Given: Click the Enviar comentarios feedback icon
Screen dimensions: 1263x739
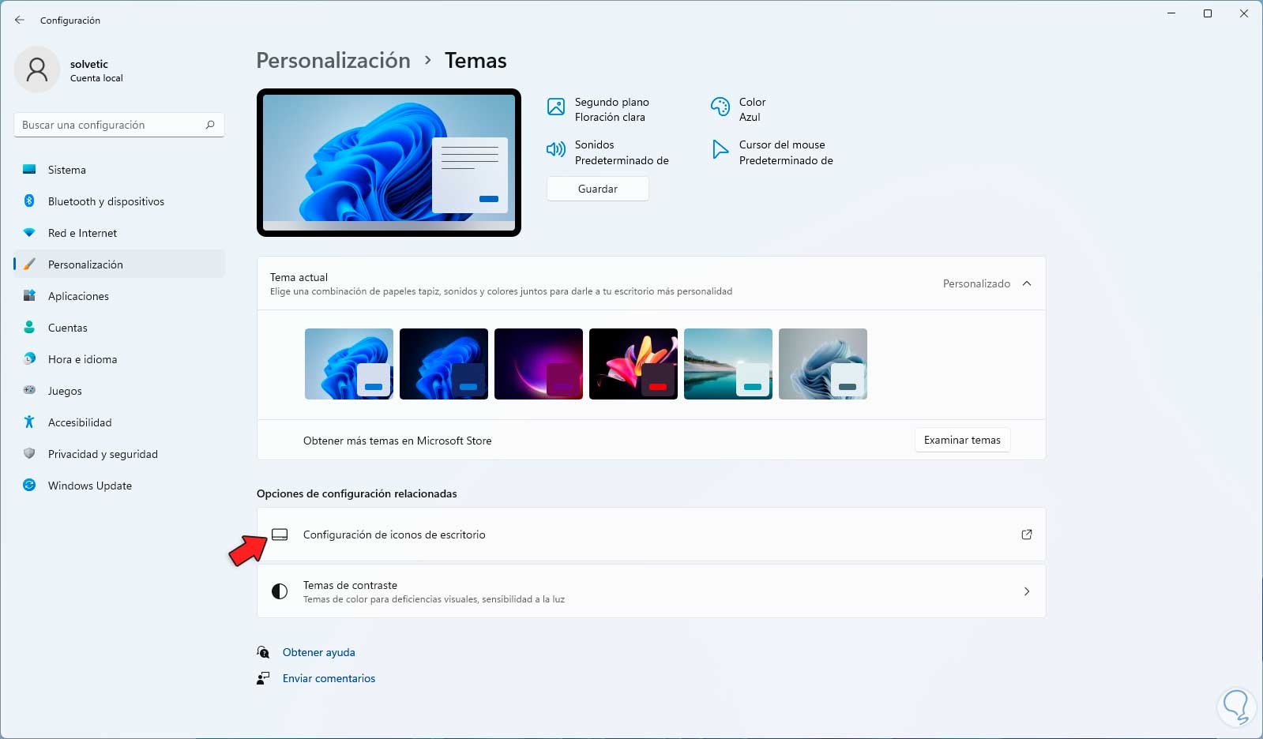Looking at the screenshot, I should 263,678.
